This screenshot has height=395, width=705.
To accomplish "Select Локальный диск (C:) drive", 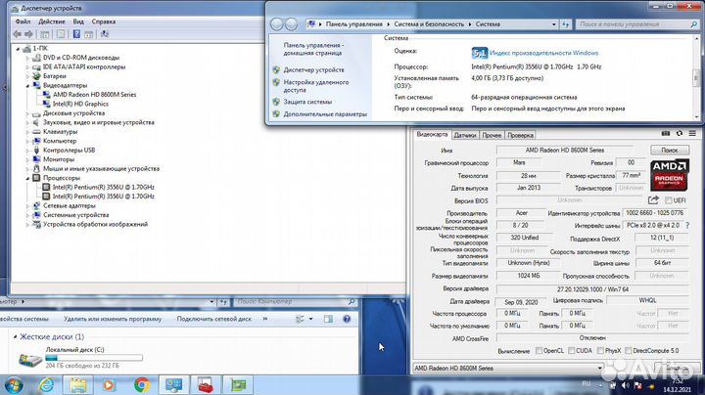I will (81, 359).
